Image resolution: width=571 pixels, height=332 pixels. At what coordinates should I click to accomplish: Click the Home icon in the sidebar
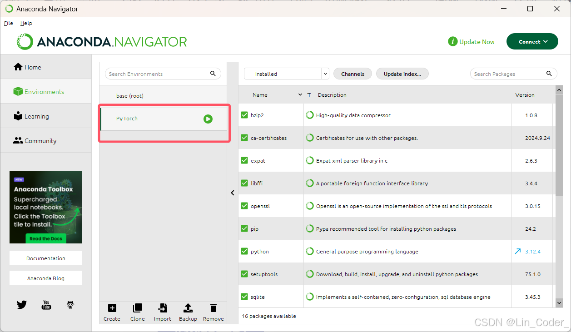(x=18, y=67)
